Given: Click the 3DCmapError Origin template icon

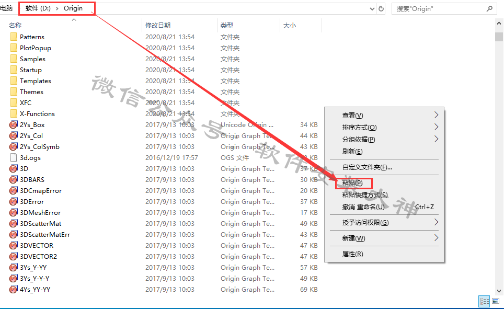Looking at the screenshot, I should [14, 191].
